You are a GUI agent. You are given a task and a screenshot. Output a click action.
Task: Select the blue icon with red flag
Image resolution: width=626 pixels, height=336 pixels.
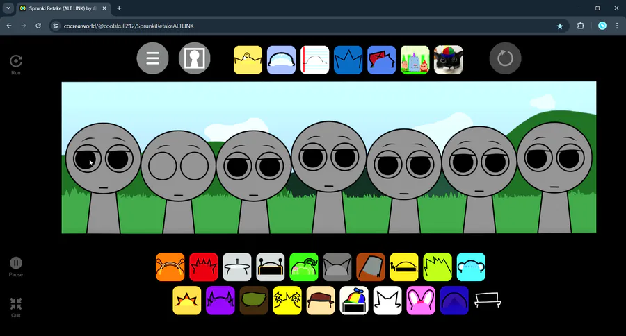coord(382,60)
